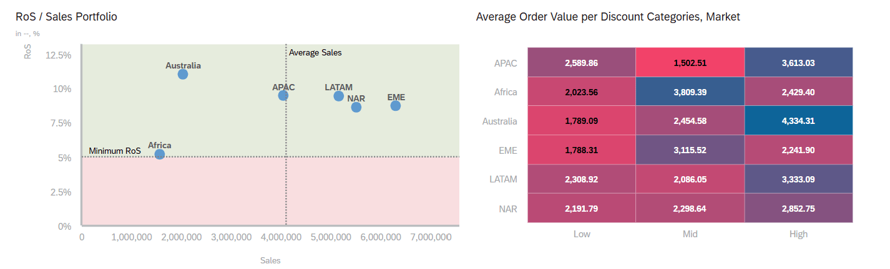Click the NAR Mid cell showing 2,298.64

(x=690, y=208)
